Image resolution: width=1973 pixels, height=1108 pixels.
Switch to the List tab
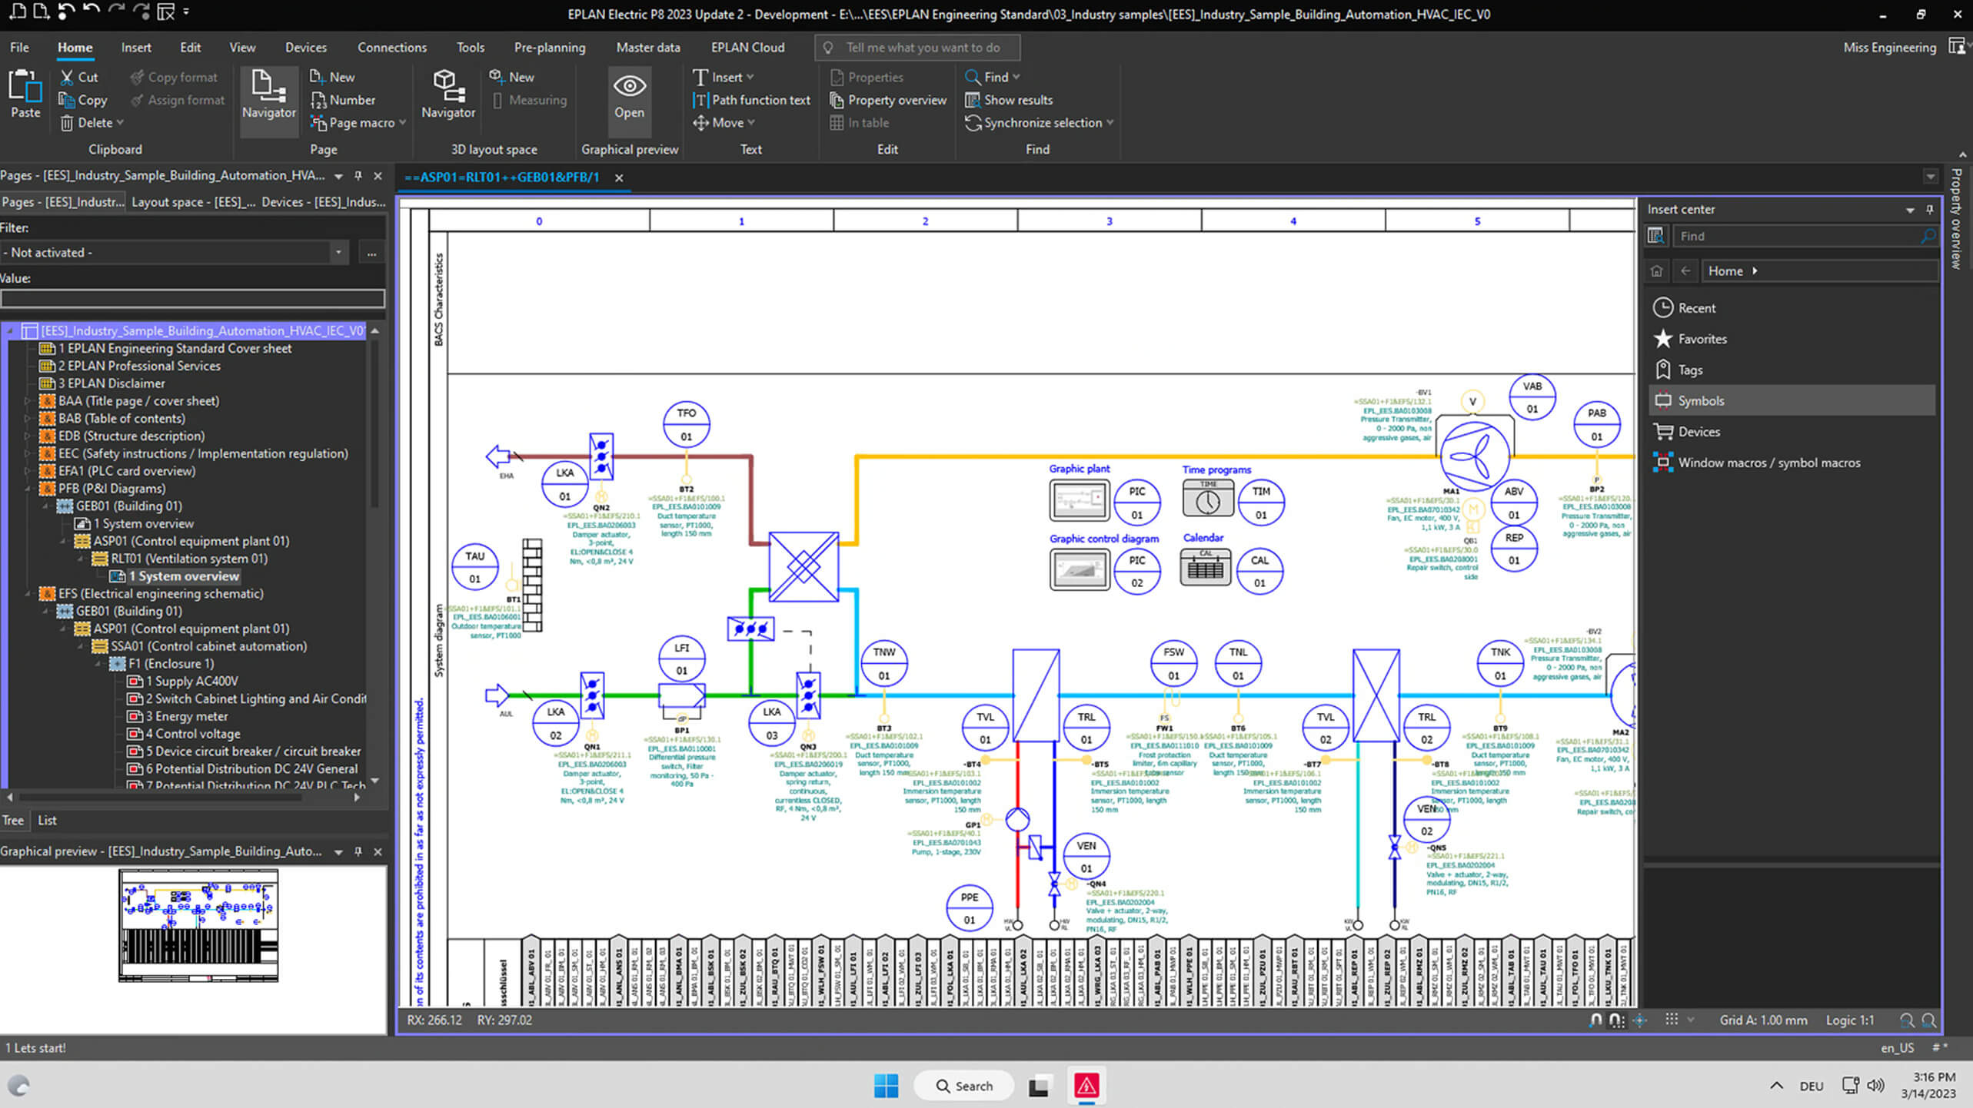point(47,820)
